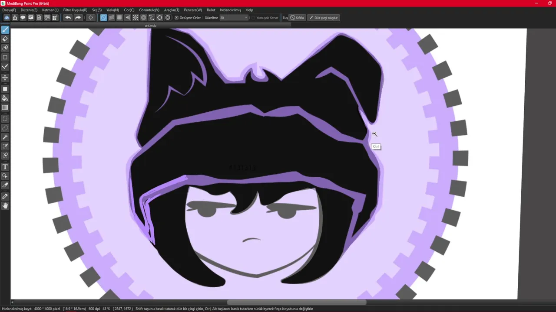Select the Eraser tool

(5, 39)
